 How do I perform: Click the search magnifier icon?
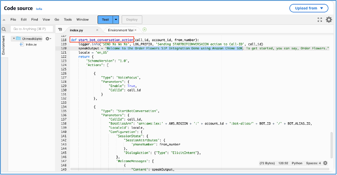click(x=3, y=29)
